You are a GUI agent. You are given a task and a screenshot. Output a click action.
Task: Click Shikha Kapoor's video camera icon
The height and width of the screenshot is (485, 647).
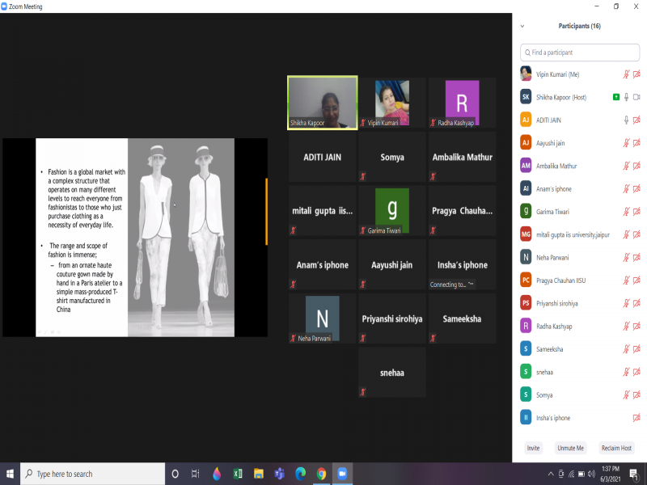636,97
